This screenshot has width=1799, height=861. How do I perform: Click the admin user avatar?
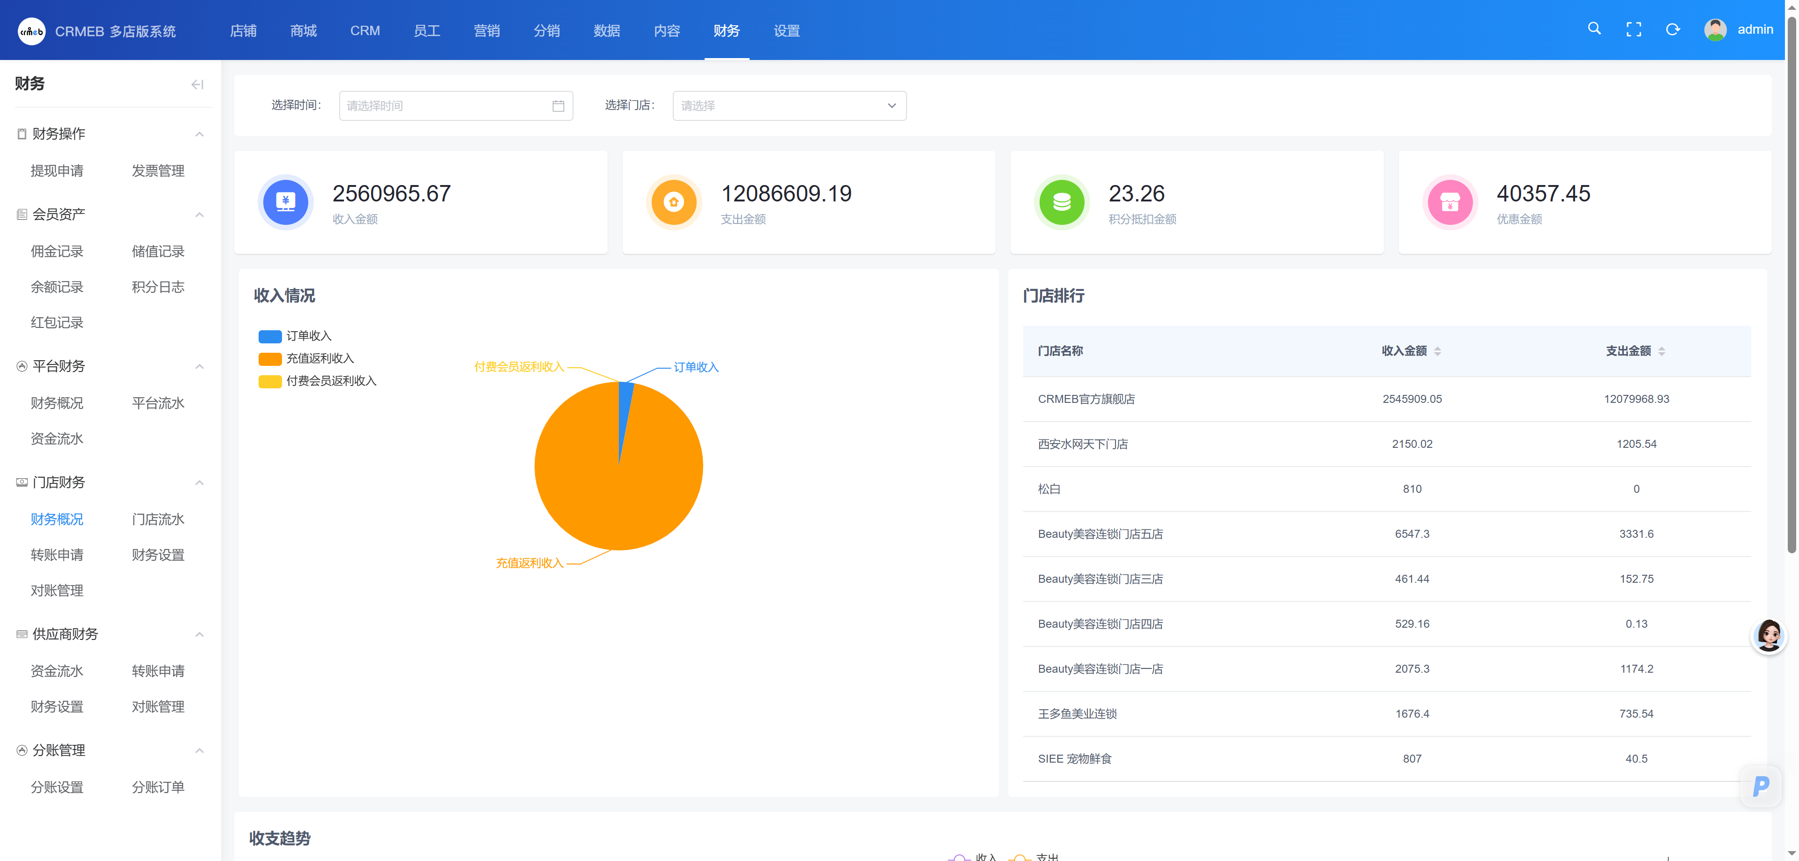point(1715,30)
